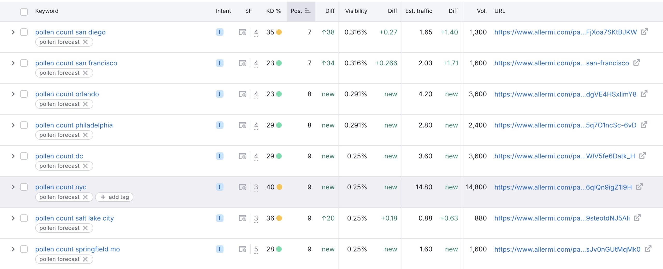Open the pollen count springfield mo keyword link
663x269 pixels.
77,249
